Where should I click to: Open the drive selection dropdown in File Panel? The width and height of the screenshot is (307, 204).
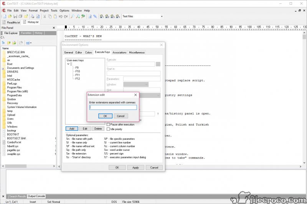click(28, 43)
